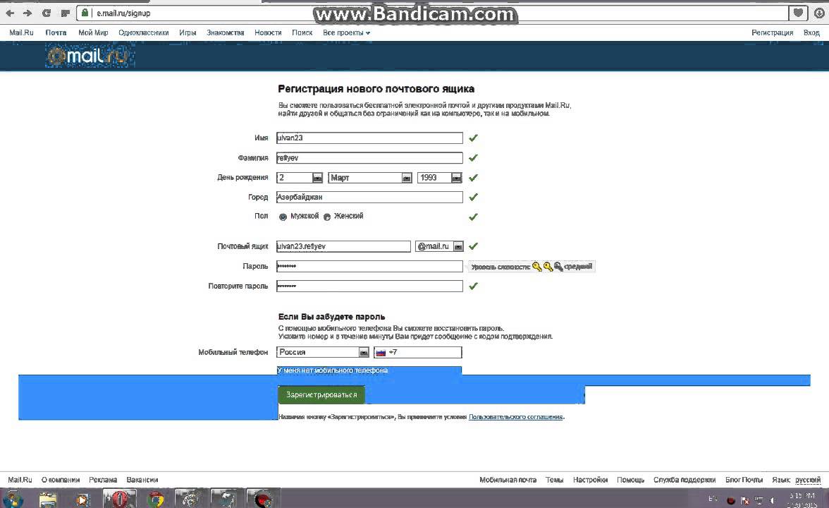The width and height of the screenshot is (829, 508).
Task: Click the Повторите пароль field
Action: [369, 286]
